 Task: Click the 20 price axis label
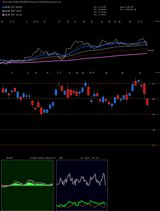click(x=153, y=99)
